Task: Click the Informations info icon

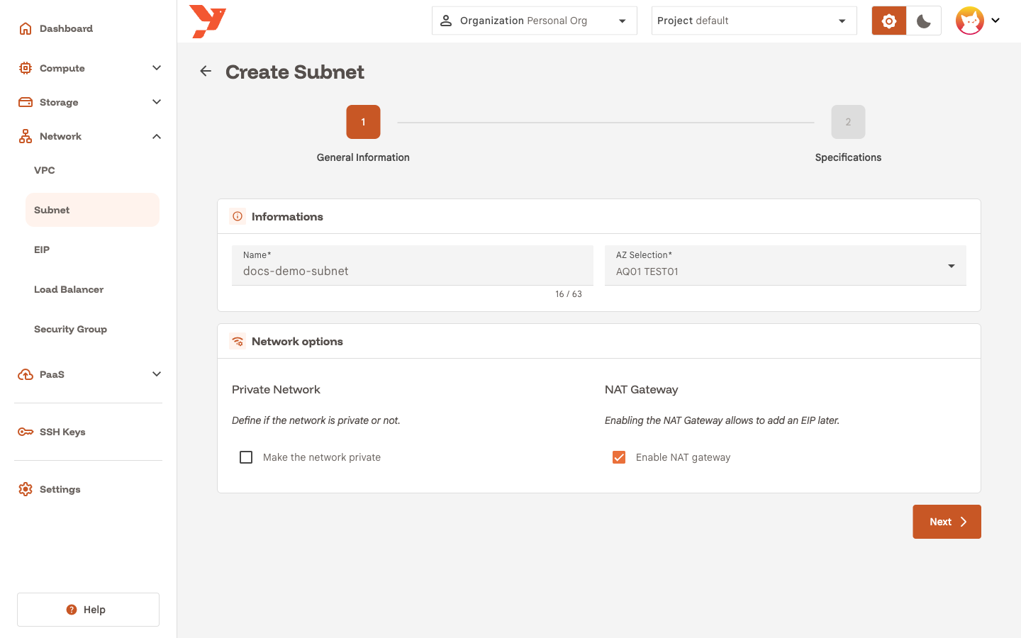Action: pos(238,216)
